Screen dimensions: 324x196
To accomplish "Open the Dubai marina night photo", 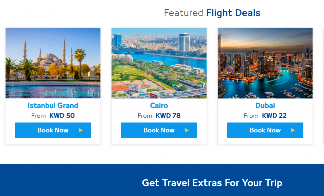I will click(x=265, y=63).
